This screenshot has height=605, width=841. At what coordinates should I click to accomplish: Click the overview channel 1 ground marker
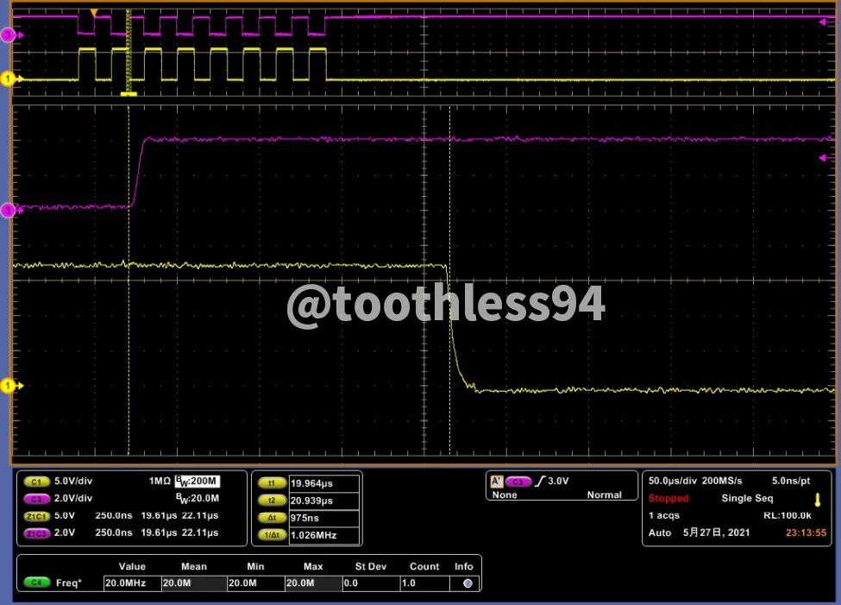[10, 79]
